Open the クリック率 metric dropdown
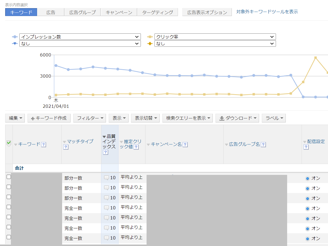Screen dimensions: 328x246 [215, 37]
